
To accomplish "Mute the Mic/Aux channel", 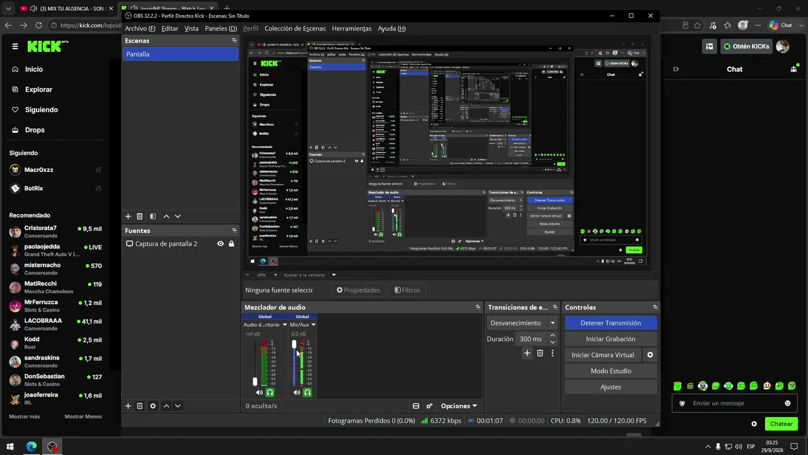I will click(297, 392).
